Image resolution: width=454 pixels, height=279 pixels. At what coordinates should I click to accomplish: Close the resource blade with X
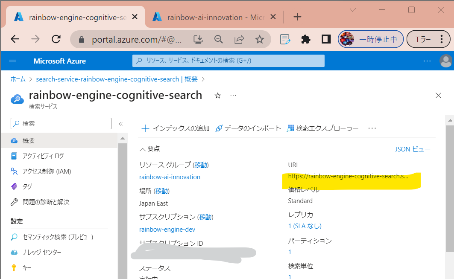click(x=438, y=96)
